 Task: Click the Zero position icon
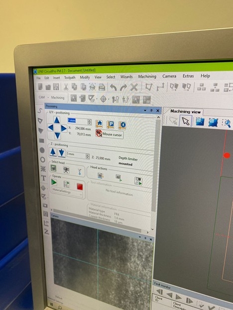(x=122, y=125)
